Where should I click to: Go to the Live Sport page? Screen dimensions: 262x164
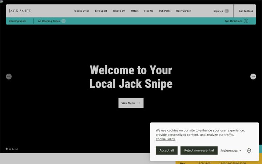tap(101, 11)
